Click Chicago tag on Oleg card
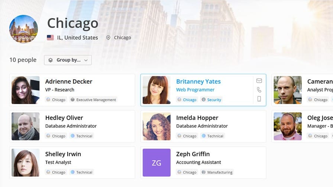This screenshot has height=187, width=333. [x=318, y=136]
